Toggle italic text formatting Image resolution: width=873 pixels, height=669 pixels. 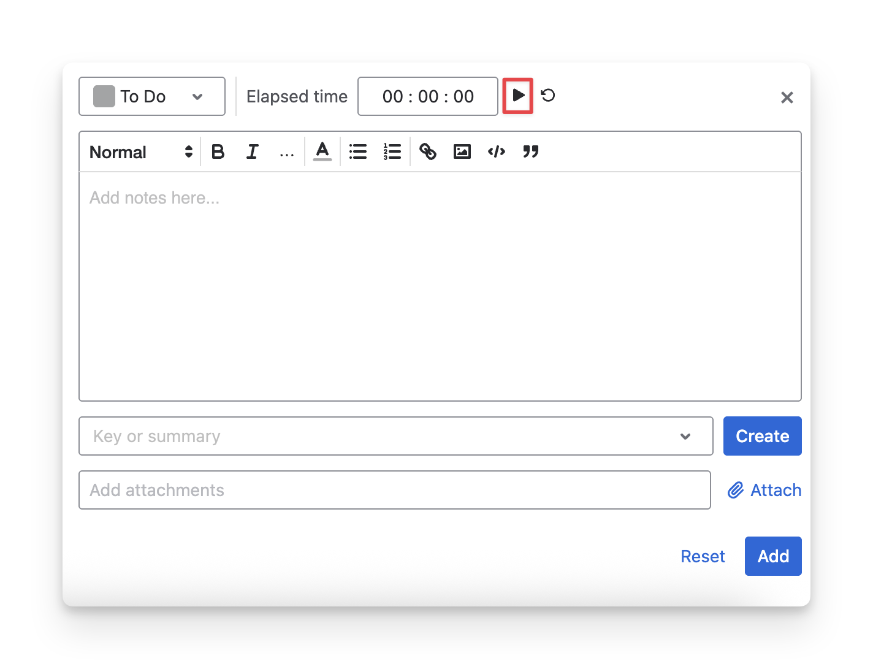[x=252, y=151]
